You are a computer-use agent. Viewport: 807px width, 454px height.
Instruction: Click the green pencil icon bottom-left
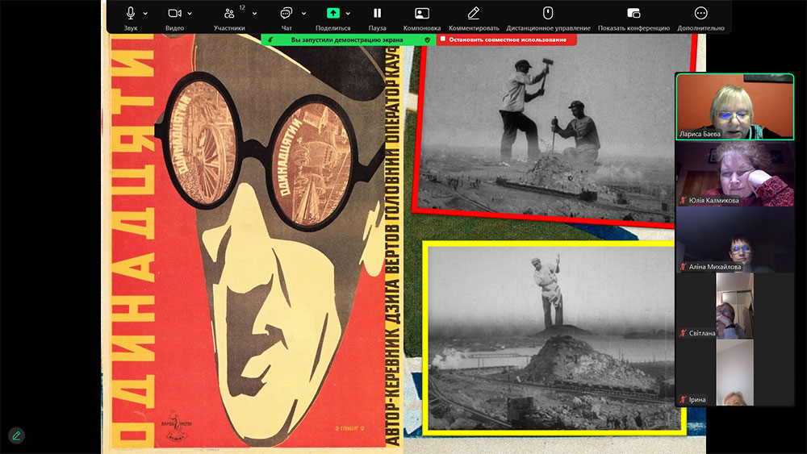point(16,435)
